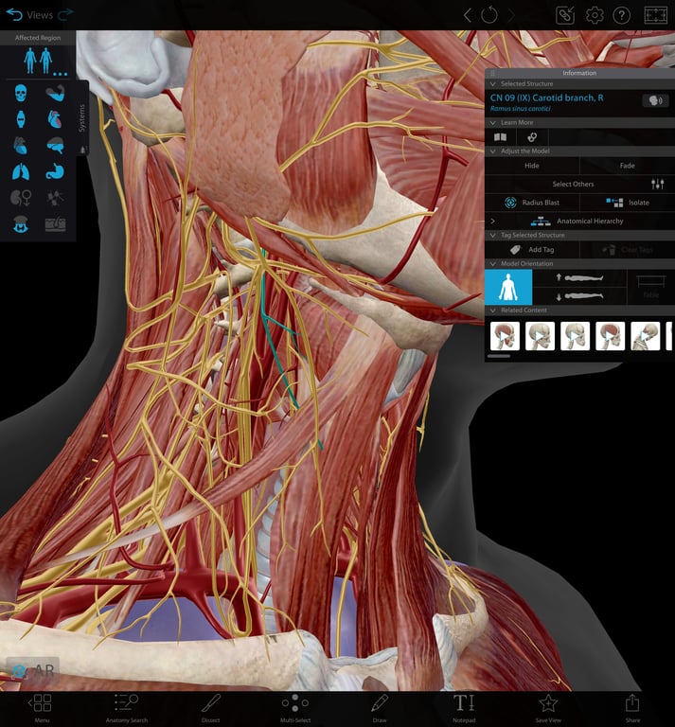Toggle the muscular system arm icon

pyautogui.click(x=55, y=93)
